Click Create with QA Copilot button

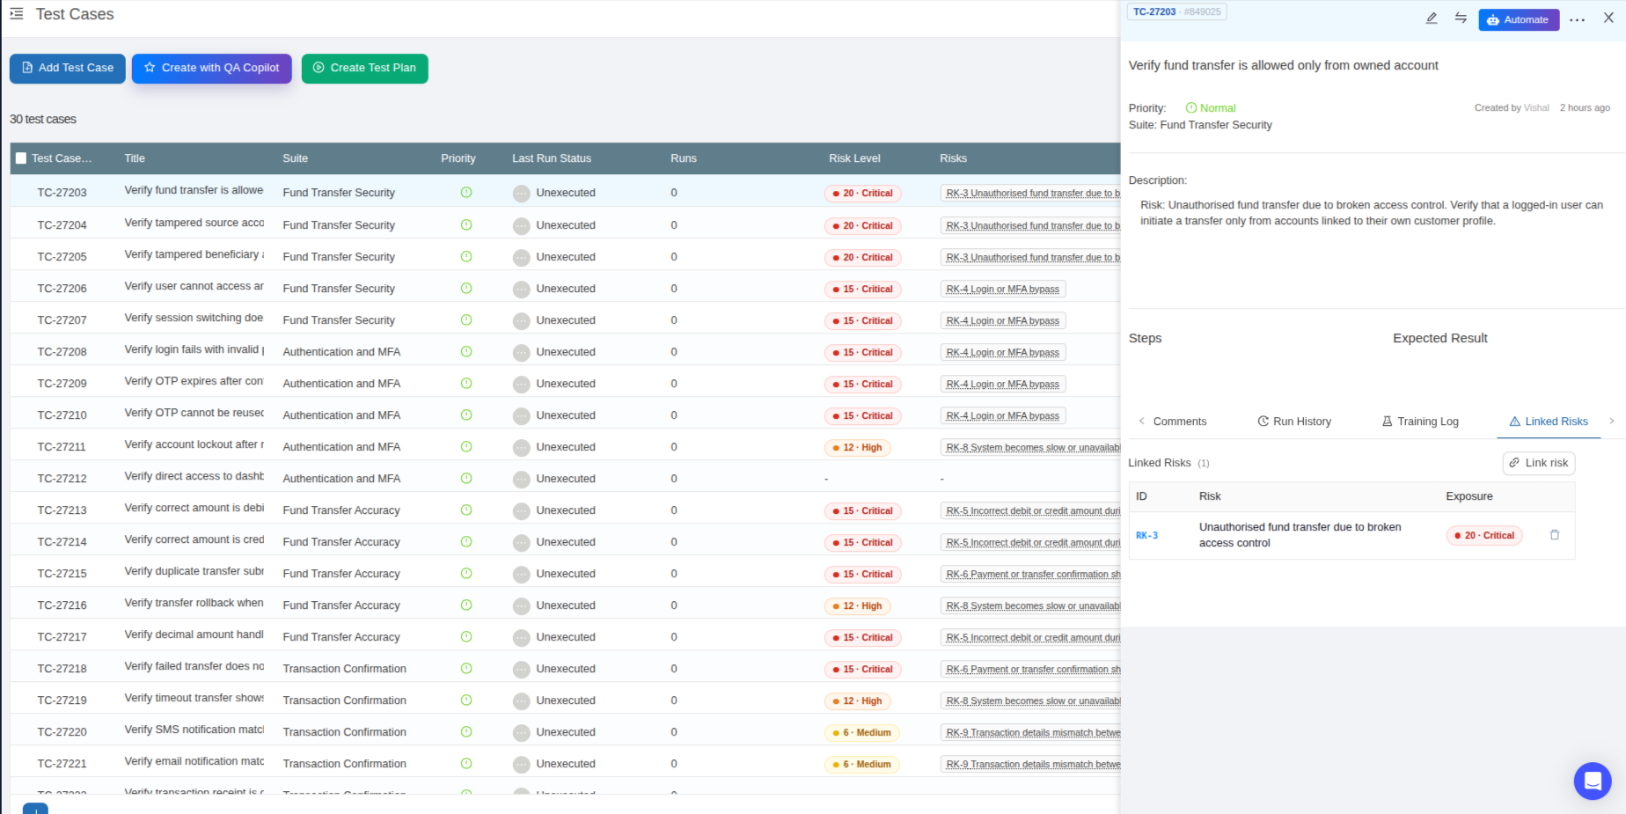tap(212, 68)
